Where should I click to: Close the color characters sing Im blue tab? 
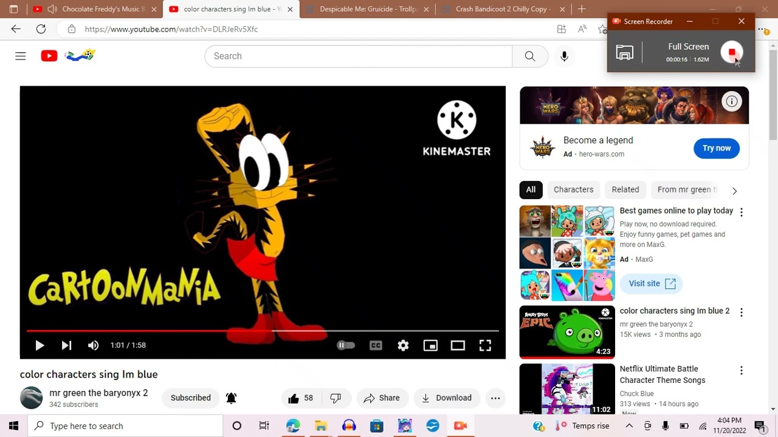290,9
